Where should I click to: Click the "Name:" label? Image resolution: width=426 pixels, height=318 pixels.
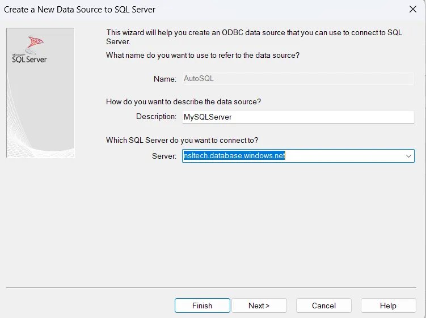pyautogui.click(x=165, y=79)
